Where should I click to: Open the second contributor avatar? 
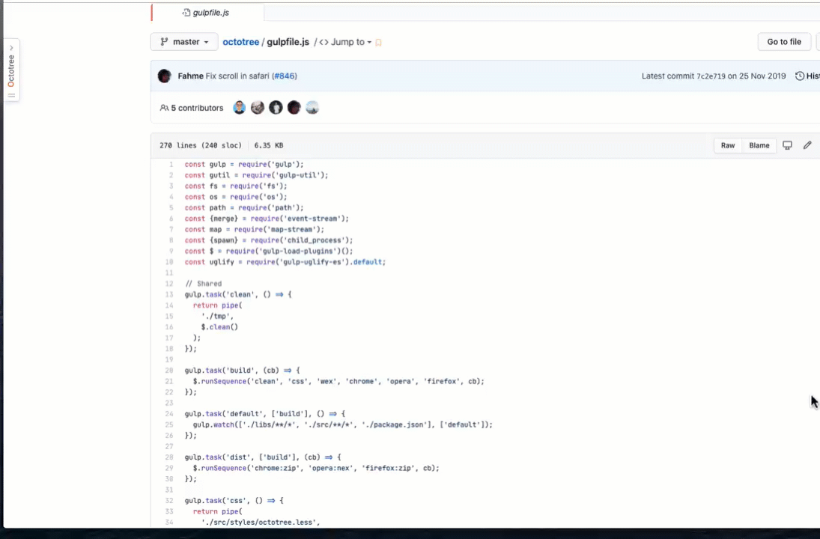[x=258, y=108]
